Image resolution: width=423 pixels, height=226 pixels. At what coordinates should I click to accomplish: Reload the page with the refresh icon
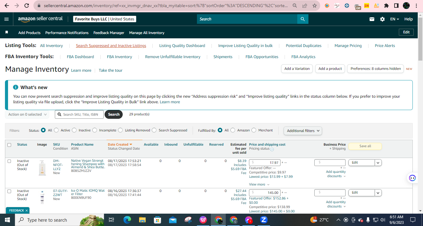[x=27, y=6]
